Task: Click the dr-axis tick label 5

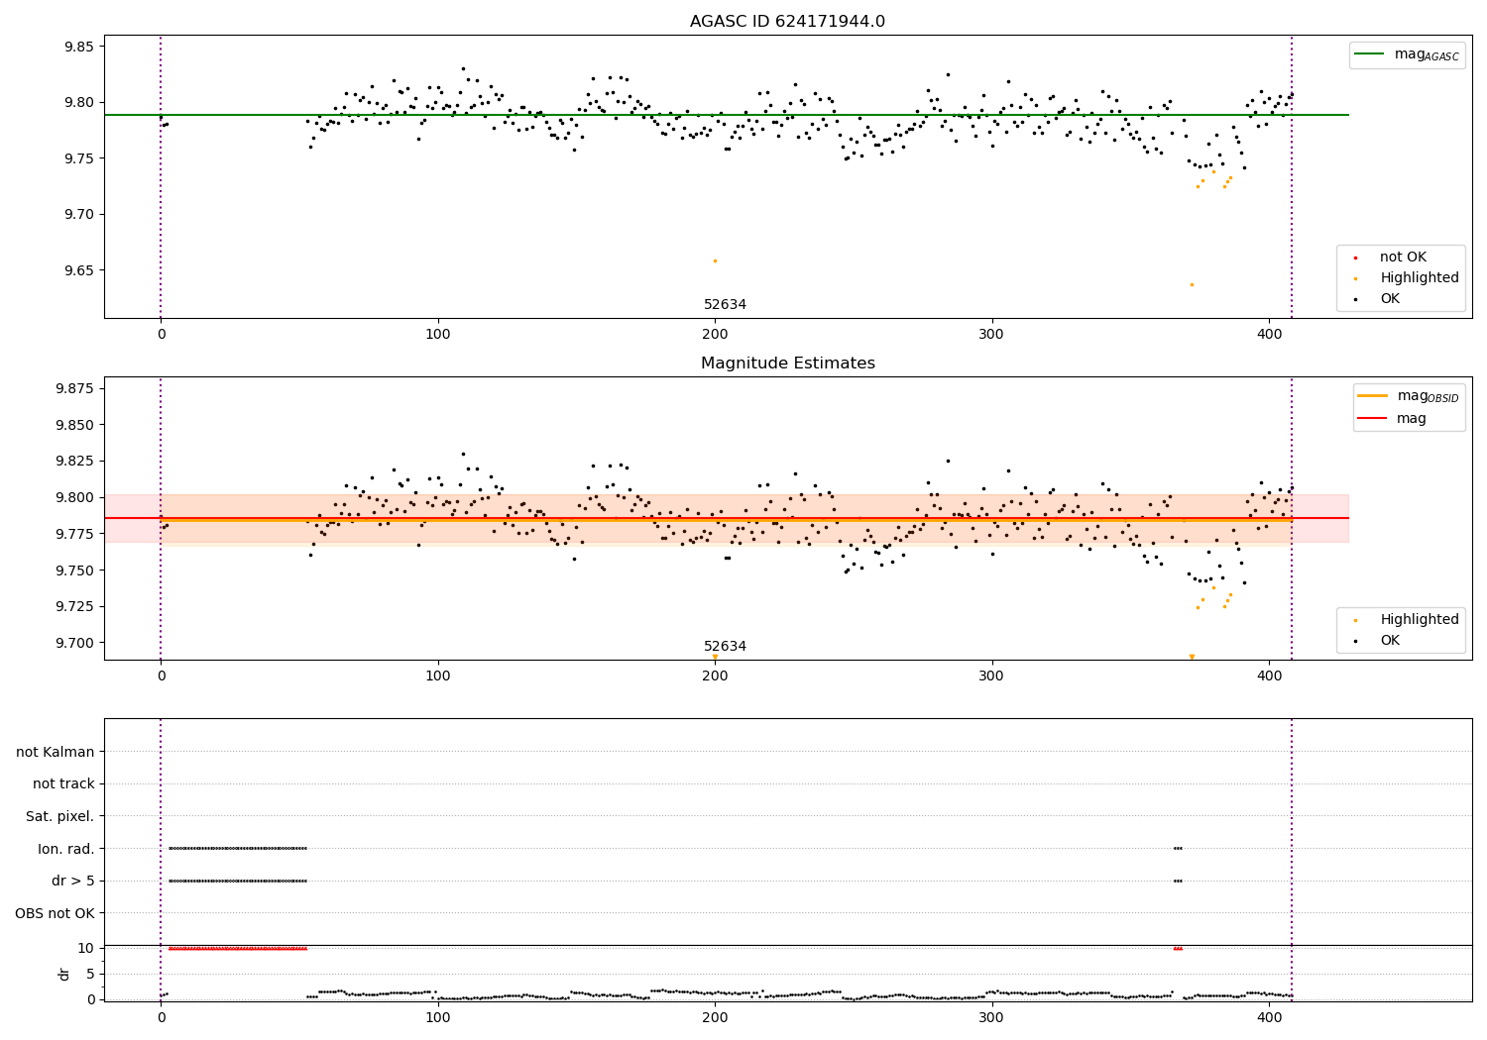Action: pos(90,974)
